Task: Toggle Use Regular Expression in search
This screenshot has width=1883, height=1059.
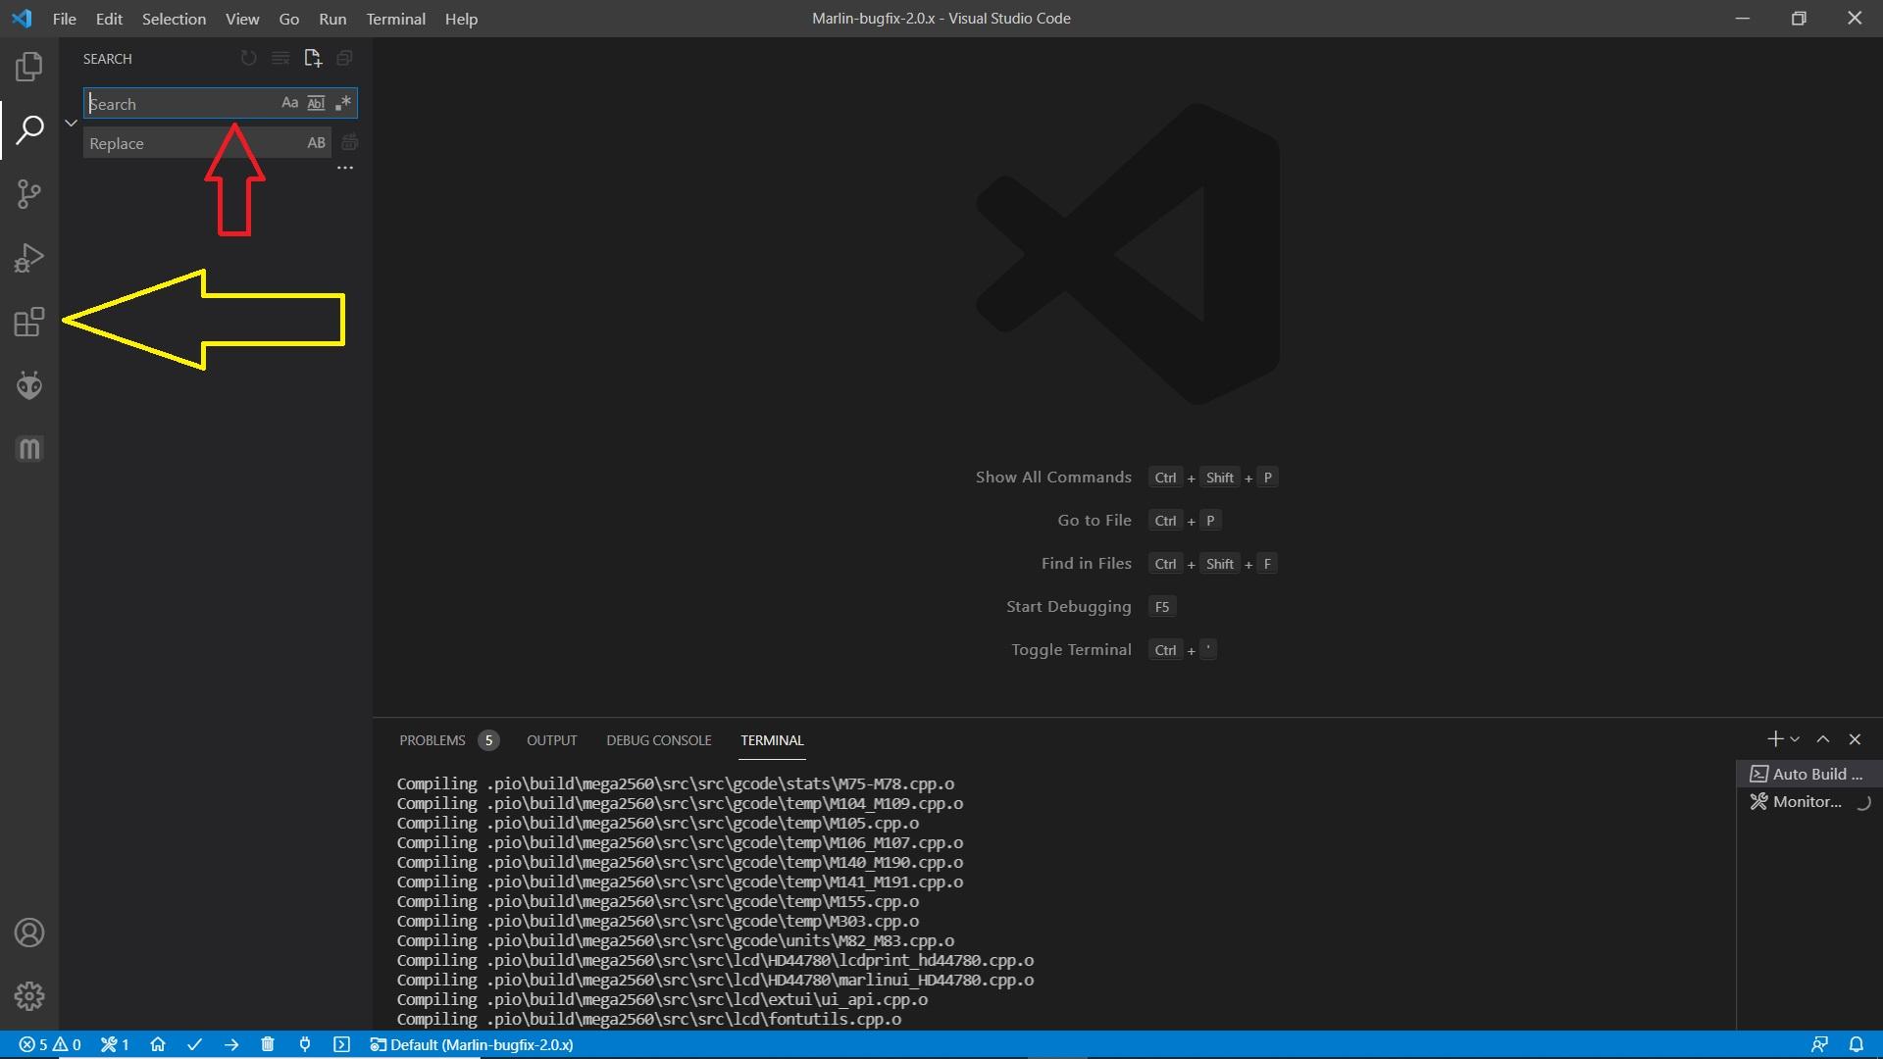Action: click(x=342, y=102)
